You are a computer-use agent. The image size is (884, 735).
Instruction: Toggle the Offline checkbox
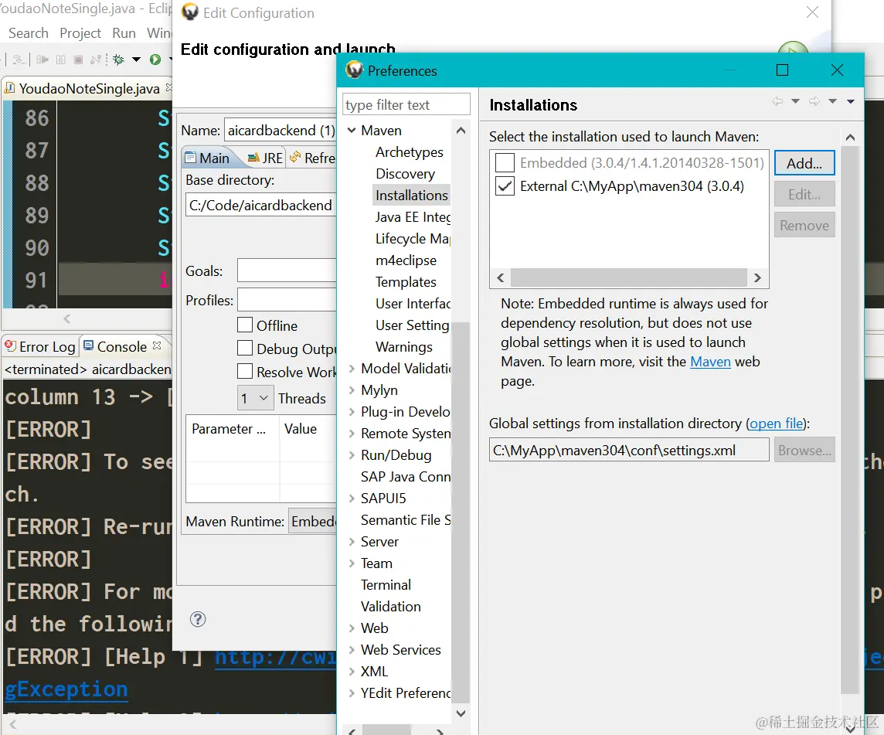pyautogui.click(x=245, y=325)
